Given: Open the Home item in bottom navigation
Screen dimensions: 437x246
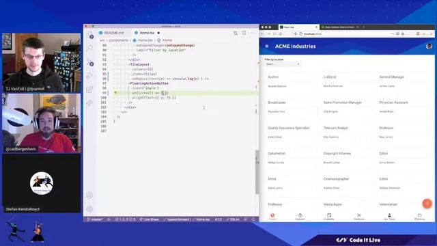Looking at the screenshot, I should 272,217.
